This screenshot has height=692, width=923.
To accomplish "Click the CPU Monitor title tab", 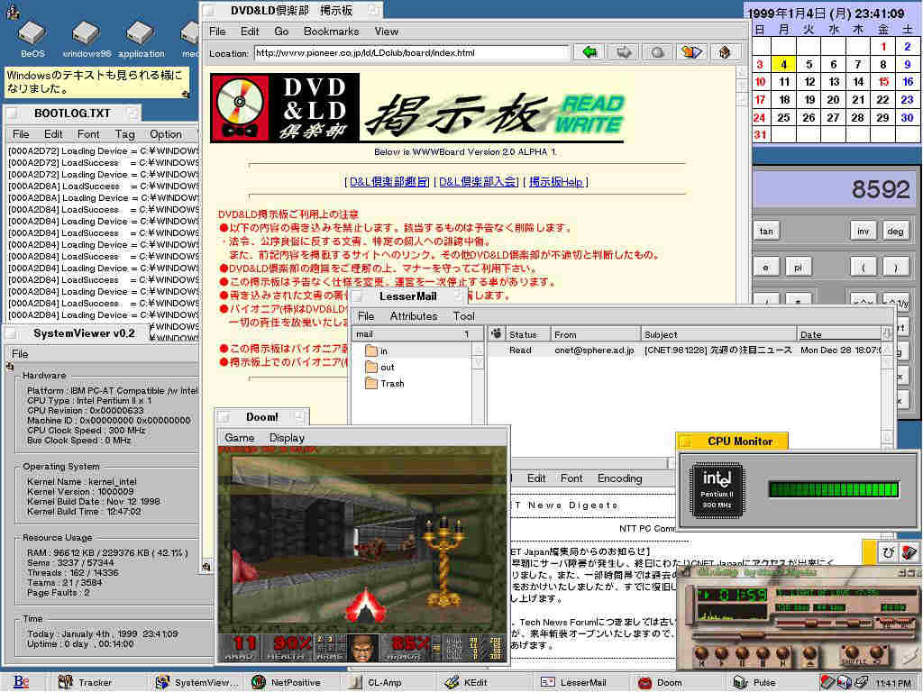I will pyautogui.click(x=733, y=441).
